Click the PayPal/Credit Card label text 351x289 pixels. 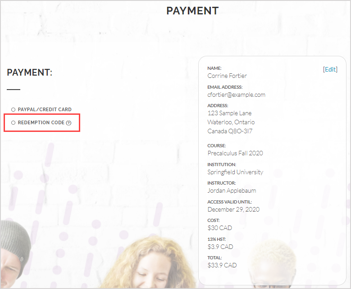tap(45, 109)
